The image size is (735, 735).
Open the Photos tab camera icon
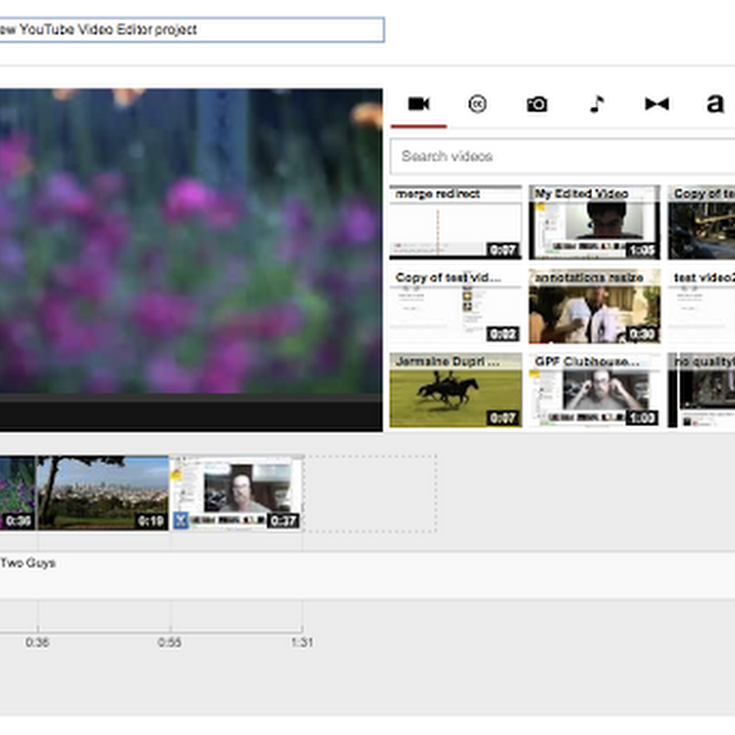(537, 104)
